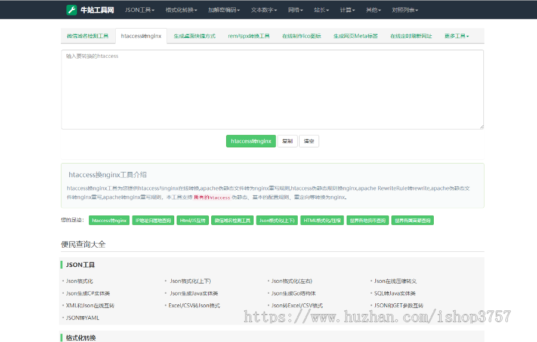
Task: Open the XML和Json在线互转 link
Action: pyautogui.click(x=90, y=306)
